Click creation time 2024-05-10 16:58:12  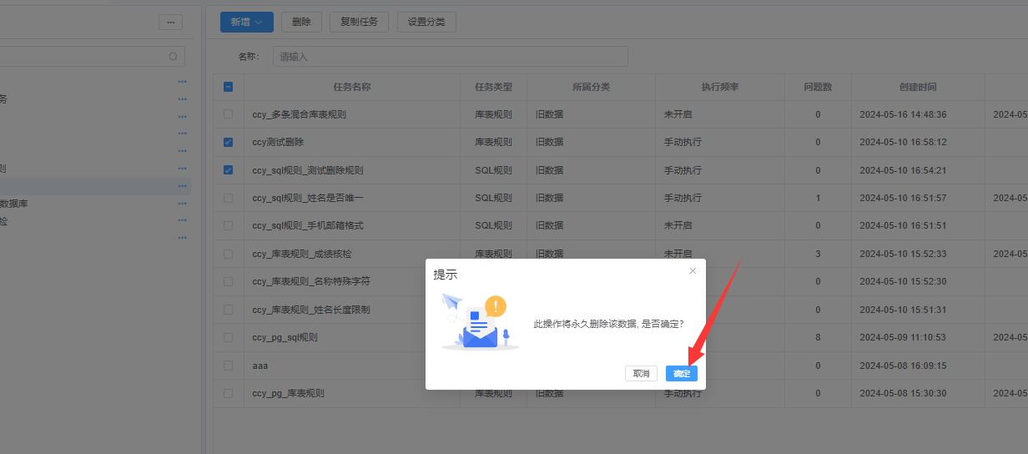pos(903,142)
